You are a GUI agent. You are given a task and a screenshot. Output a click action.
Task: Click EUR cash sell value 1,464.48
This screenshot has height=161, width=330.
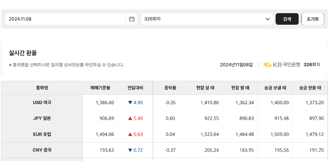point(245,134)
